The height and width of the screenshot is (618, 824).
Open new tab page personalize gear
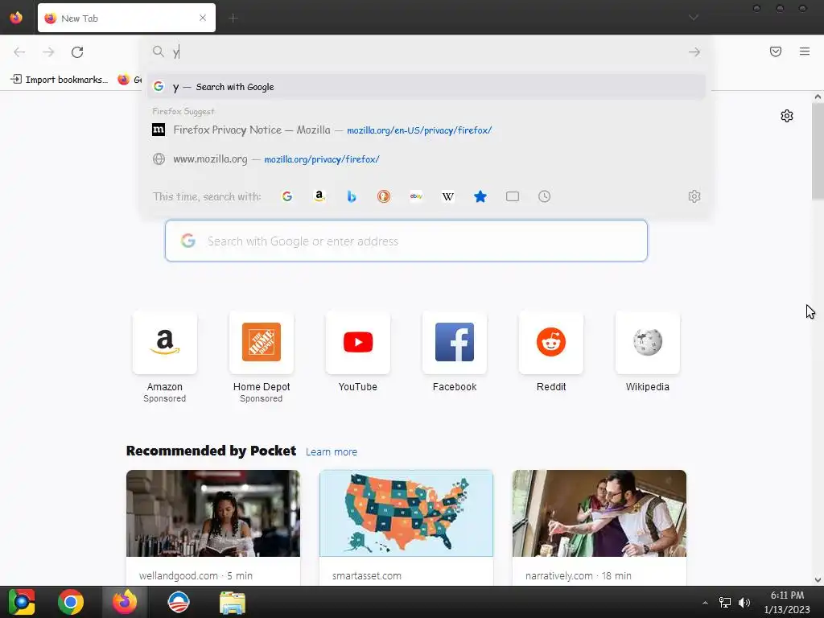tap(787, 116)
